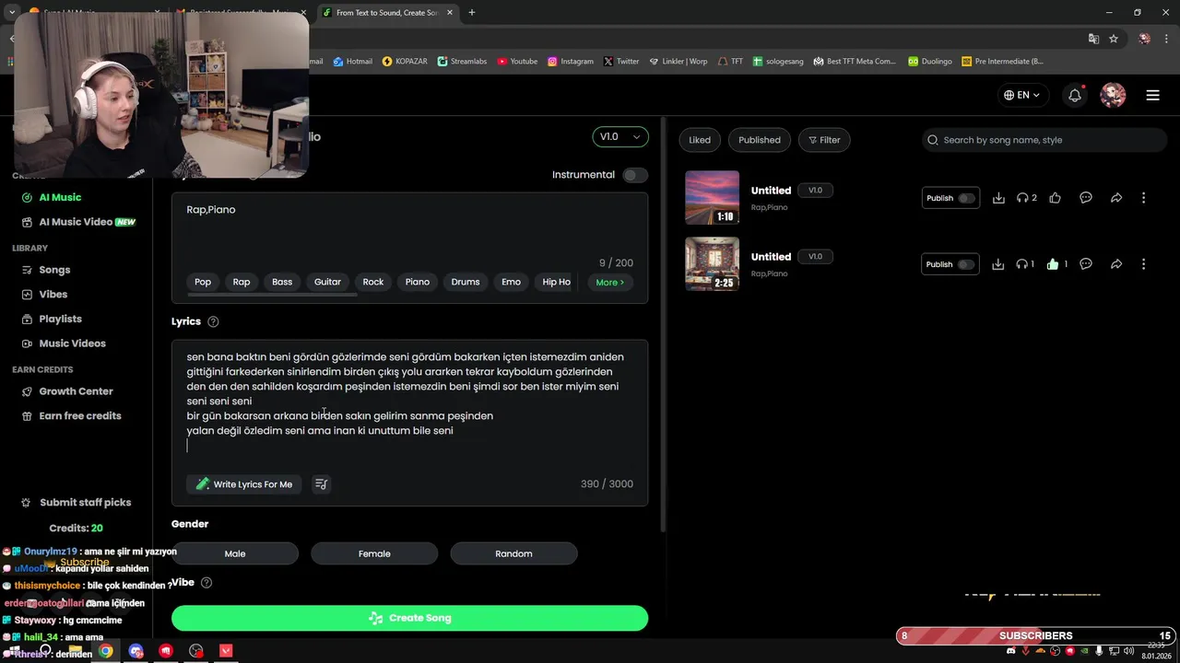Add the Pop style tag
This screenshot has height=663, width=1180.
click(x=203, y=282)
